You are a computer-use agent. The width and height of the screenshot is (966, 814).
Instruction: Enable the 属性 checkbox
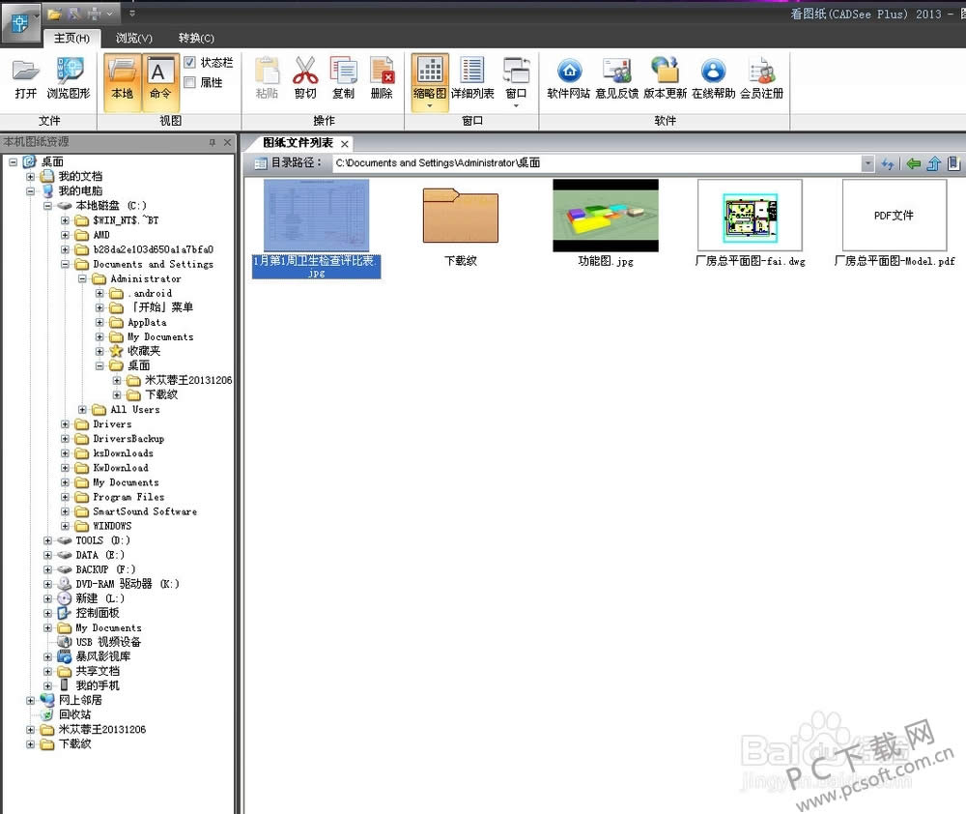pyautogui.click(x=192, y=82)
